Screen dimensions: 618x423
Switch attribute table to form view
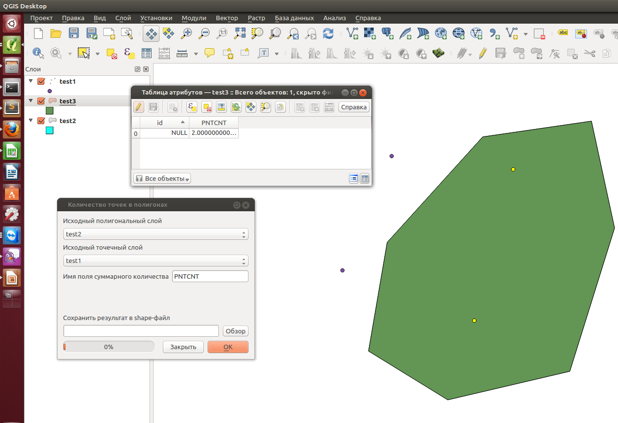click(x=353, y=179)
